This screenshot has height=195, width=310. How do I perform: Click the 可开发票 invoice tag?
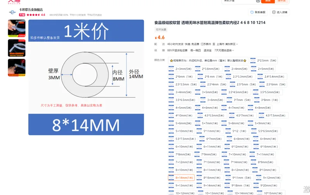click(161, 30)
